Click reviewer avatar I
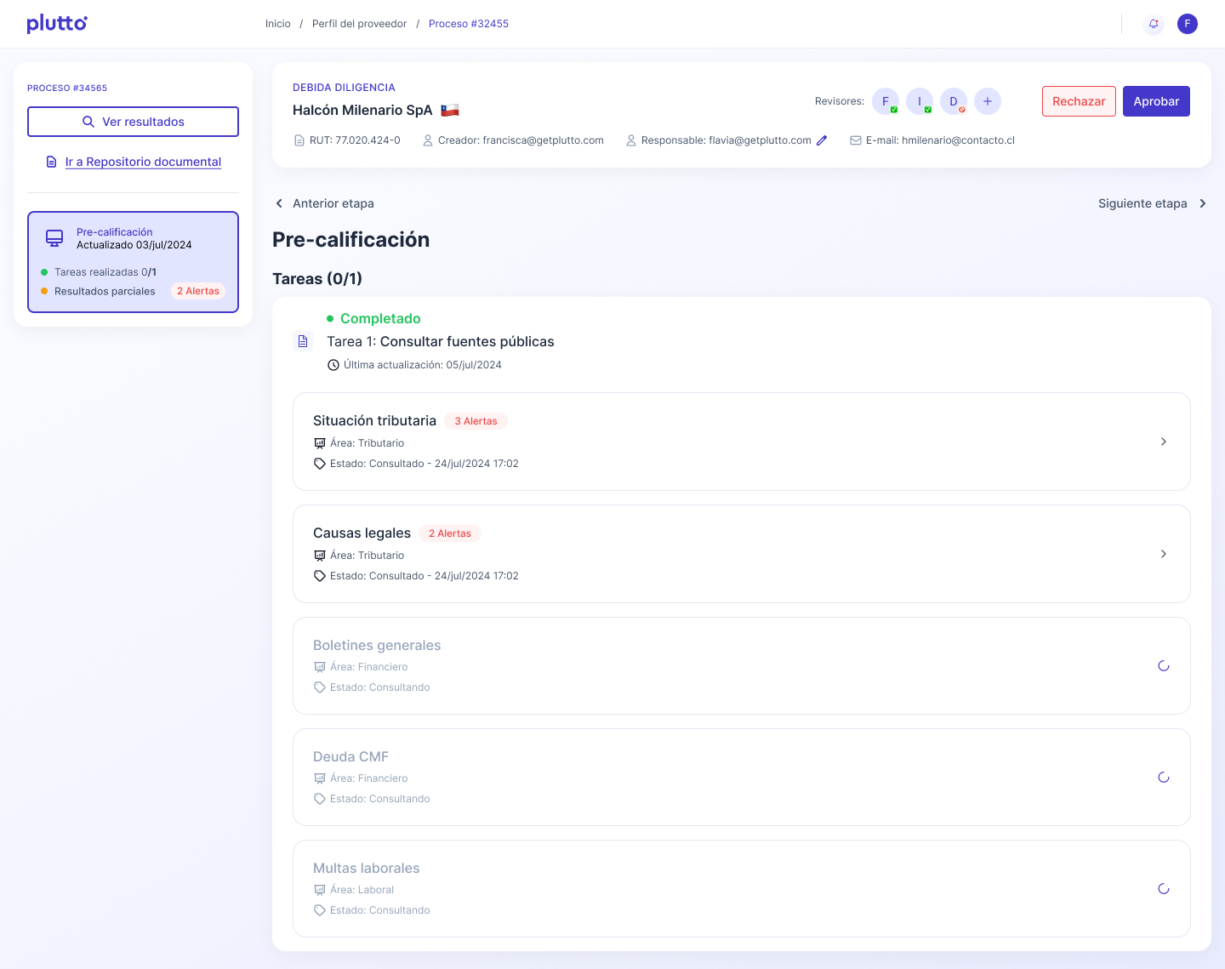 click(x=920, y=101)
